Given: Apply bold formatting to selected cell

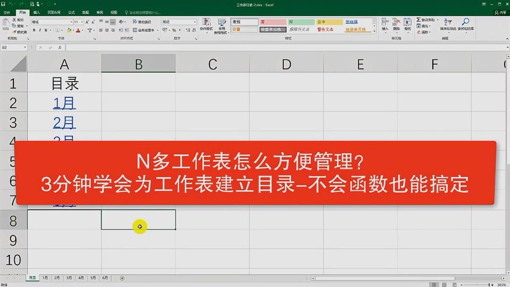Looking at the screenshot, I should click(x=34, y=30).
